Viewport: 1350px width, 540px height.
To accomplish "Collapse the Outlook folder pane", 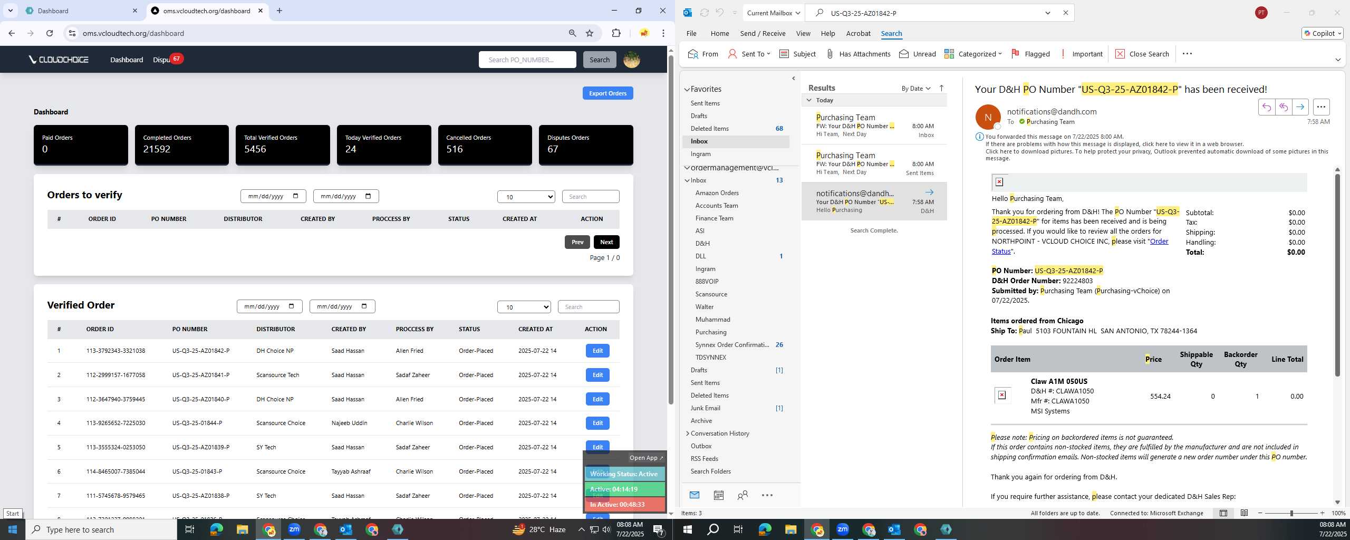I will click(x=793, y=79).
